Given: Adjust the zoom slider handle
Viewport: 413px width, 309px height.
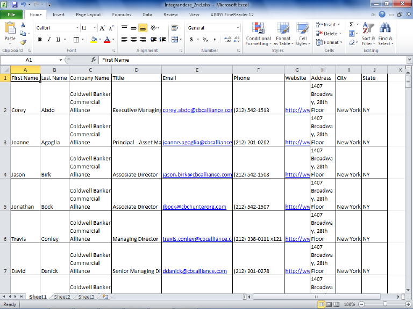Looking at the screenshot, I should [x=385, y=304].
